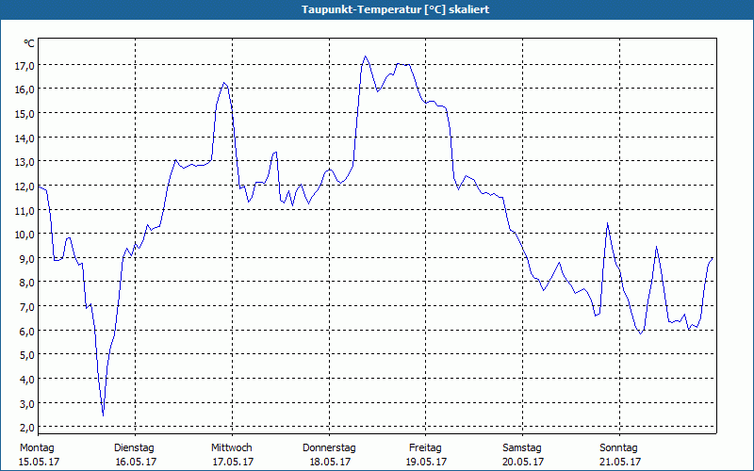Click the 6,0 y-axis value
The height and width of the screenshot is (471, 754).
pyautogui.click(x=27, y=332)
